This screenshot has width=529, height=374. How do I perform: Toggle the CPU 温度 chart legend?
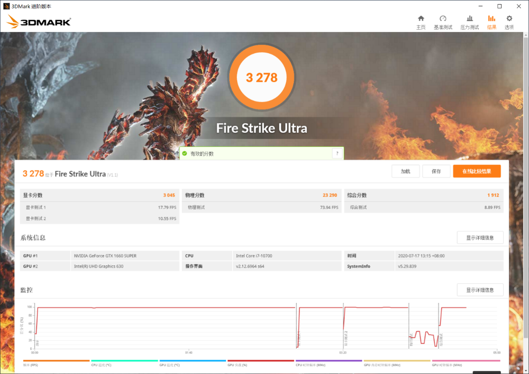point(124,363)
